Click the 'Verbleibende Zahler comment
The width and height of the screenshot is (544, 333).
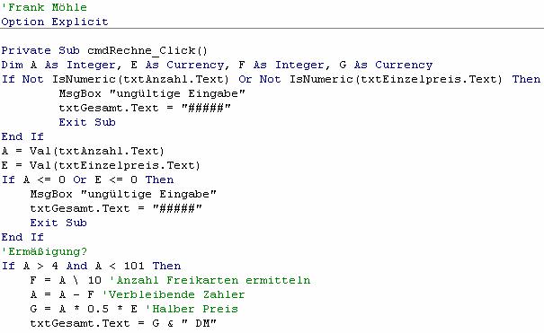coord(174,294)
